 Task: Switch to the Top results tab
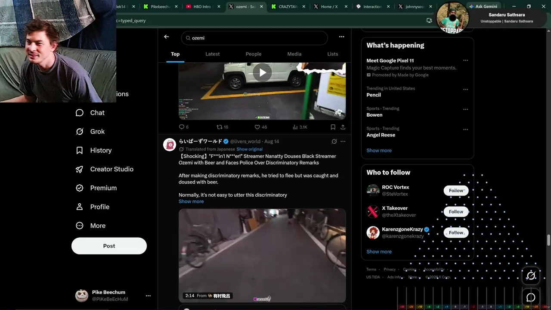175,54
